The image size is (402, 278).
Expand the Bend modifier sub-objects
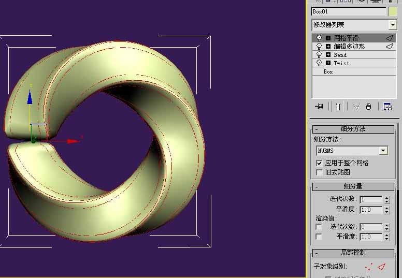tap(328, 54)
